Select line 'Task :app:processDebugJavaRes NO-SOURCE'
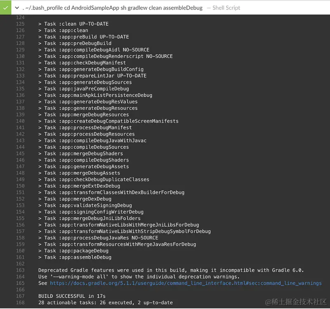Viewport: 330px width, 309px height. tap(98, 238)
